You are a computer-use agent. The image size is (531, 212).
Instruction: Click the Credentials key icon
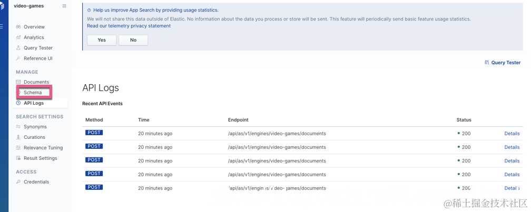[18, 182]
